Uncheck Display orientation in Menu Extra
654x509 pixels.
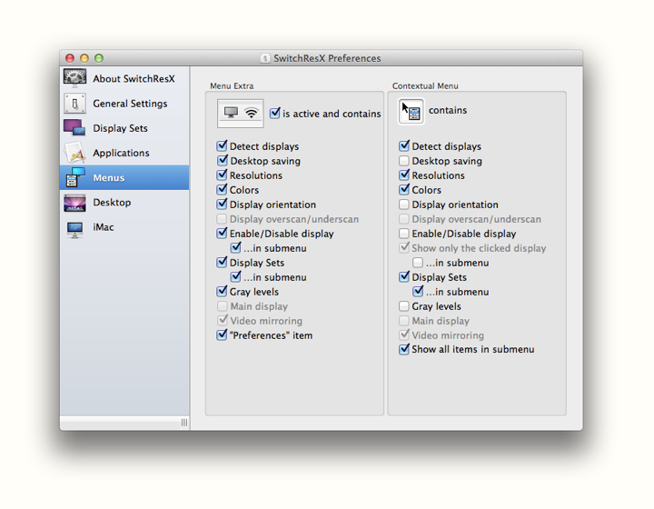coord(222,204)
